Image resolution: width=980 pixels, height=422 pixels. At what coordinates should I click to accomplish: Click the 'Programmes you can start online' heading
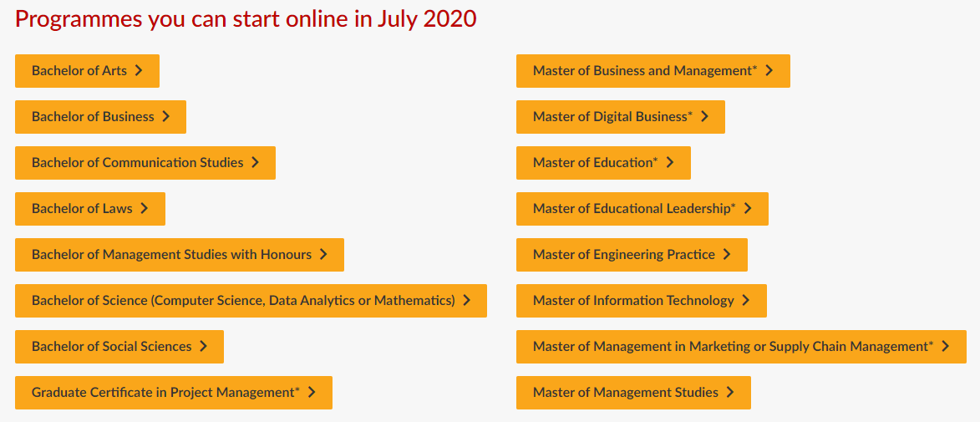246,19
